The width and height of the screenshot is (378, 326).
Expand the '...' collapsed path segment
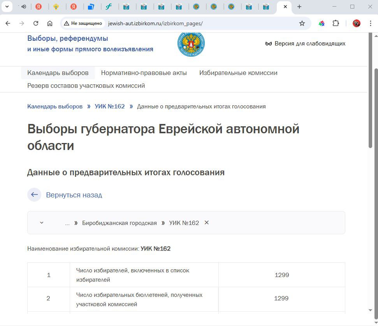click(x=67, y=224)
